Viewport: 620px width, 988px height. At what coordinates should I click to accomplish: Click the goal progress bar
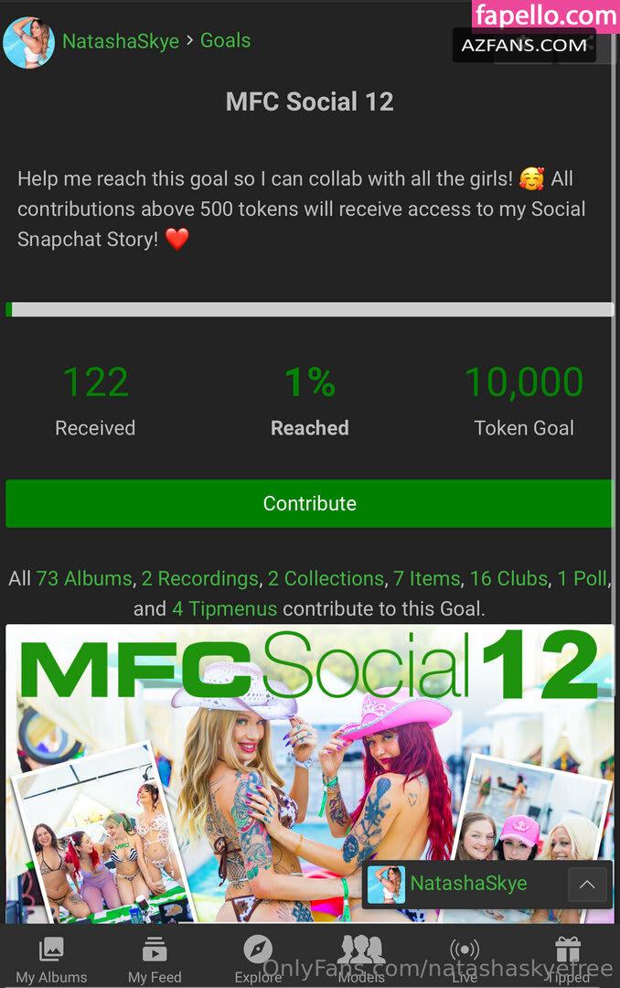click(309, 309)
